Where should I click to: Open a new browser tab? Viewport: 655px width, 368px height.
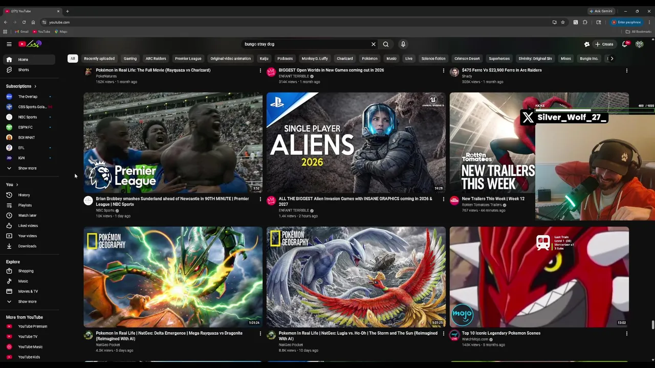pyautogui.click(x=67, y=11)
